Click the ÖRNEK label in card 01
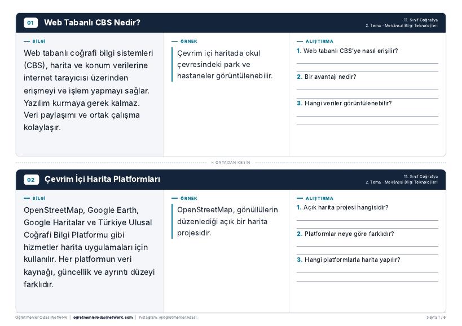The height and width of the screenshot is (326, 462). pos(189,42)
